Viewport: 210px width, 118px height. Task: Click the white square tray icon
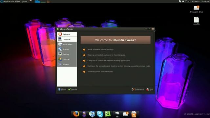coord(183,1)
